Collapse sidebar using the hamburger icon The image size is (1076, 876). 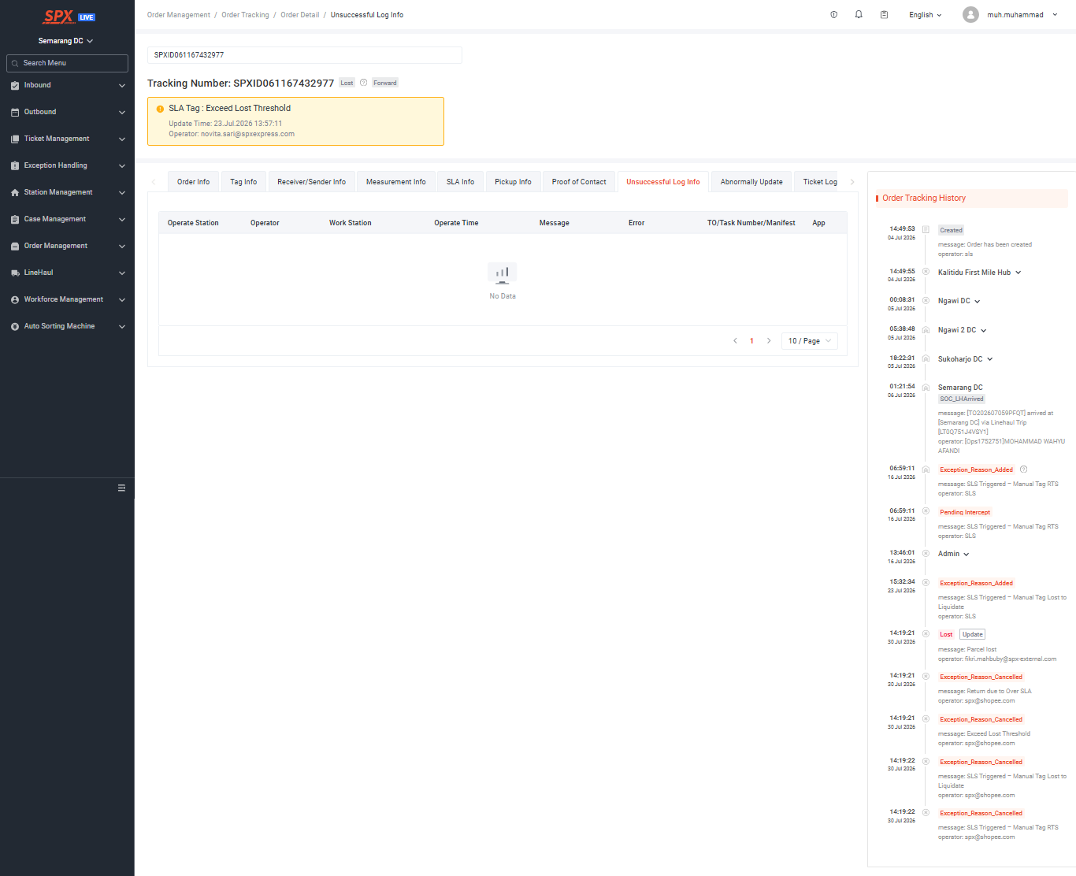click(121, 488)
